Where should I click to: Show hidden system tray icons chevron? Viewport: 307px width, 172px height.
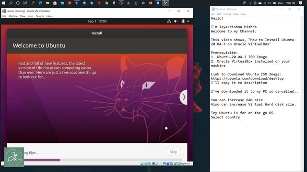tap(250, 3)
